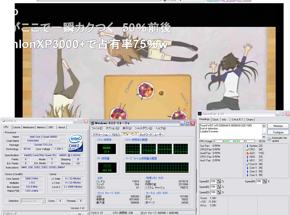Toggle the Automatic fan speed checkbox
Image resolution: width=290 pixels, height=215 pixels.
[269, 139]
